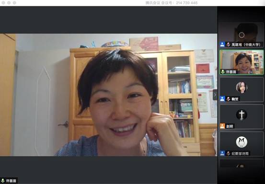Click the blue person icon beside 禹建湘
The height and width of the screenshot is (184, 265).
(x=222, y=45)
